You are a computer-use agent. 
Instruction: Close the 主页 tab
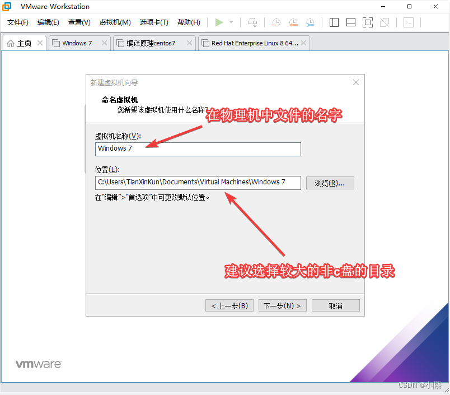[40, 43]
